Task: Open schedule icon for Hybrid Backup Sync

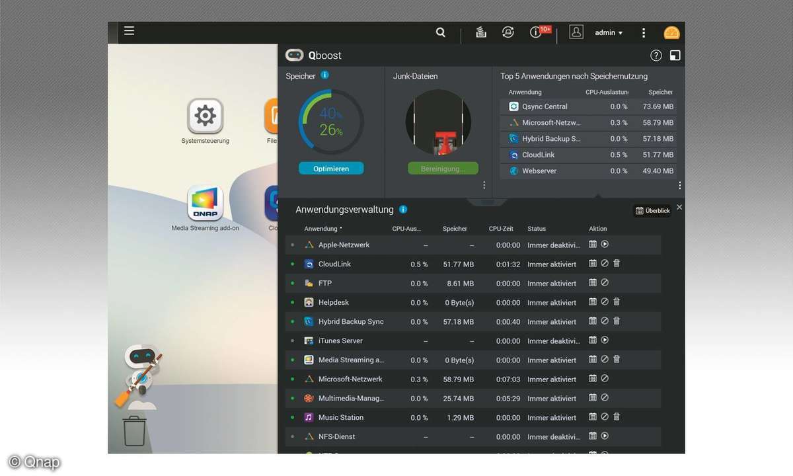Action: [593, 321]
